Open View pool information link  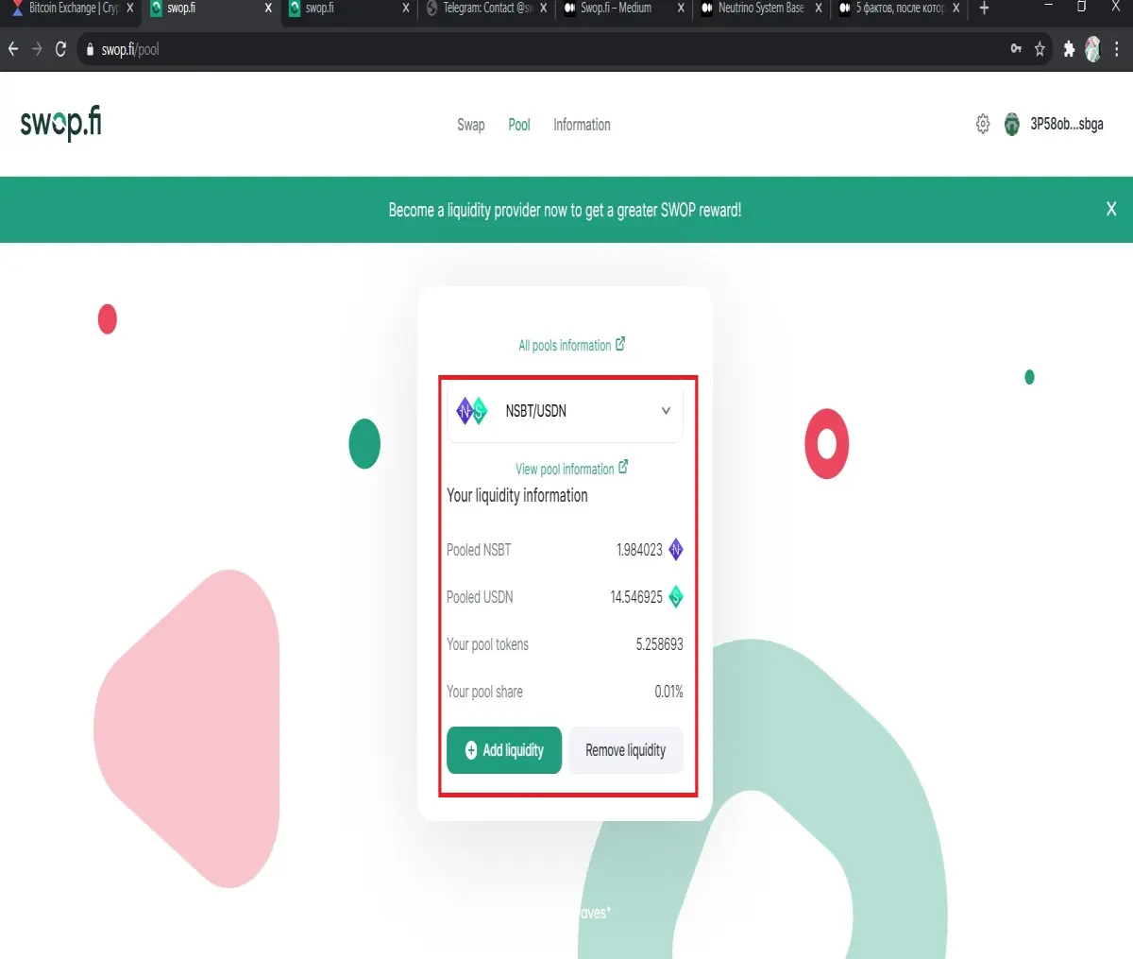pos(565,469)
